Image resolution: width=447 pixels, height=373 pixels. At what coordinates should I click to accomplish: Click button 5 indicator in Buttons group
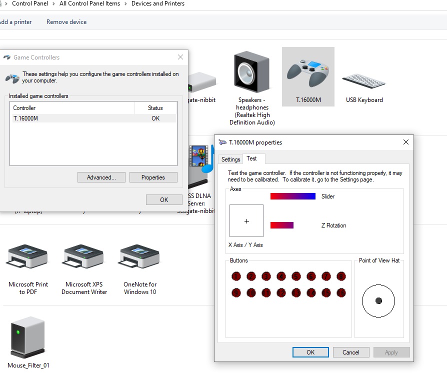[296, 276]
